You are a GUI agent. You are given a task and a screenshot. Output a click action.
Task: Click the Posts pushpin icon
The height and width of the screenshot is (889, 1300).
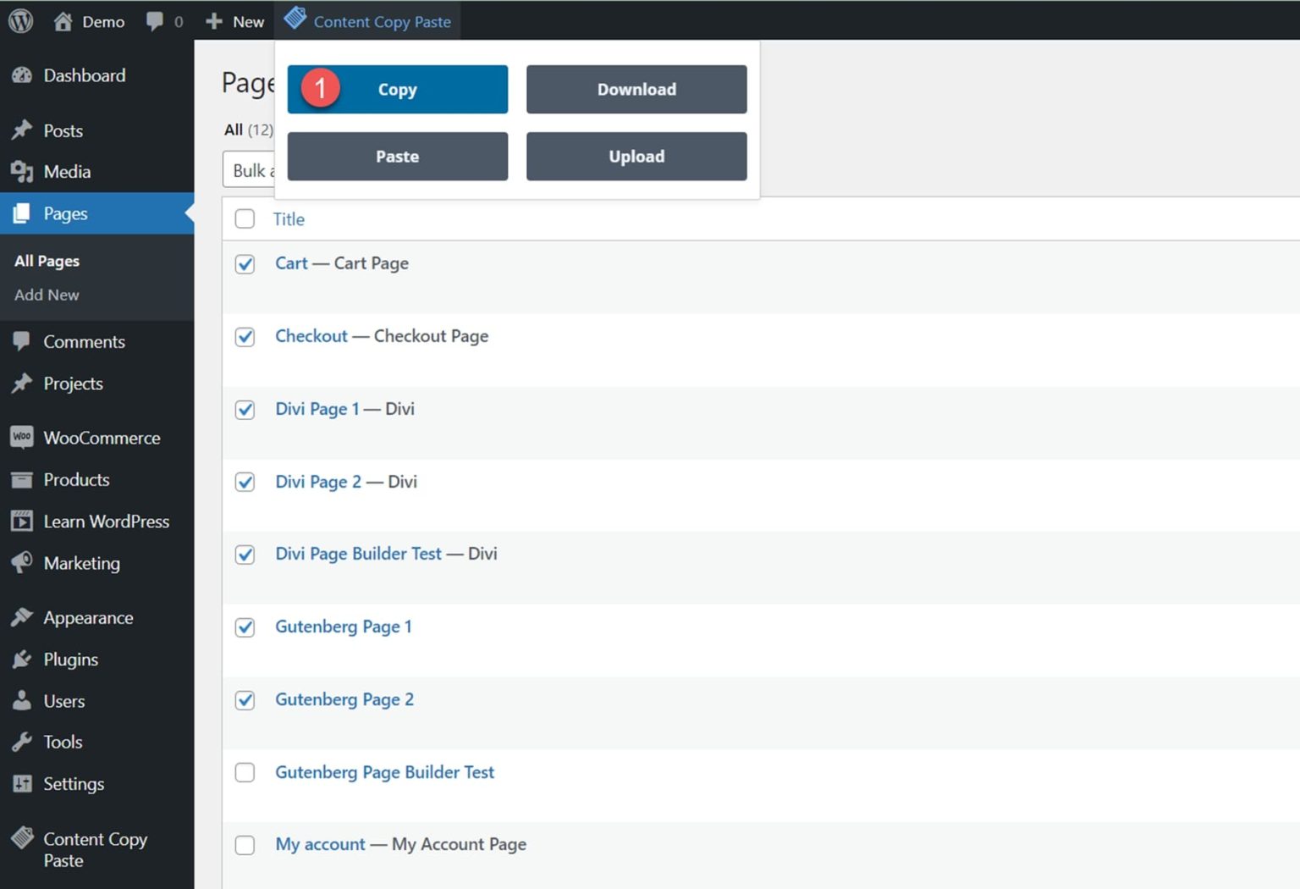click(x=23, y=130)
